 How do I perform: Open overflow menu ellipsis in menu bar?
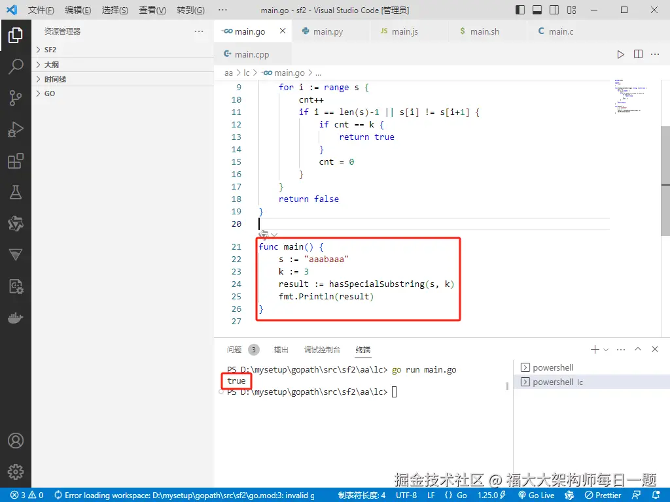tap(222, 10)
